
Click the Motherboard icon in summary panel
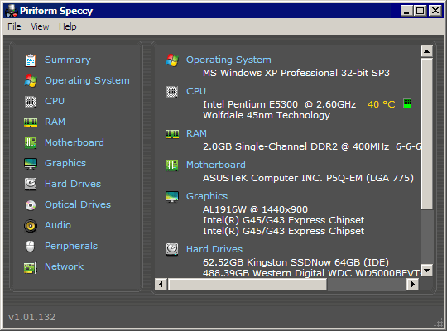click(x=172, y=165)
